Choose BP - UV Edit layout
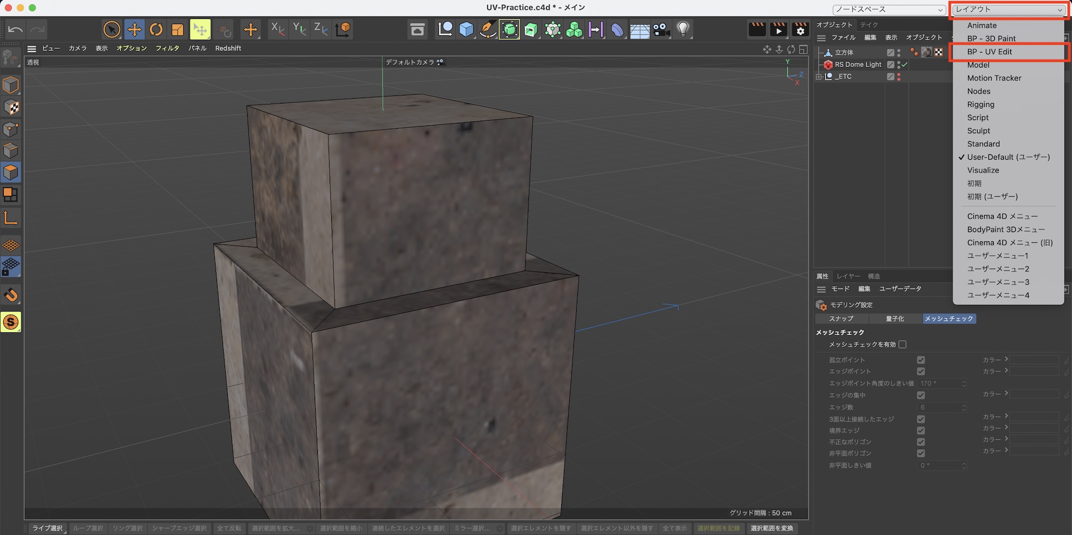The width and height of the screenshot is (1072, 535). [989, 52]
